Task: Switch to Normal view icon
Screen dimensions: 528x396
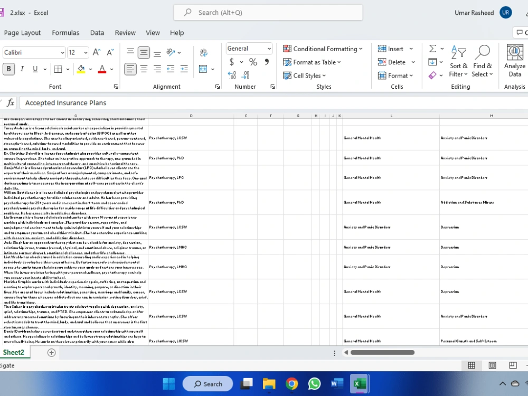Action: pyautogui.click(x=472, y=365)
